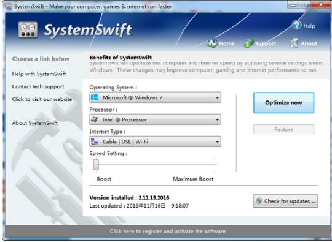
Task: Click the green Support question mark icon
Action: [x=248, y=43]
